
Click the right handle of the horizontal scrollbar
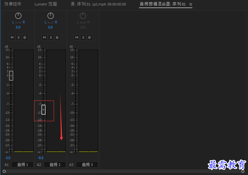coord(243,171)
